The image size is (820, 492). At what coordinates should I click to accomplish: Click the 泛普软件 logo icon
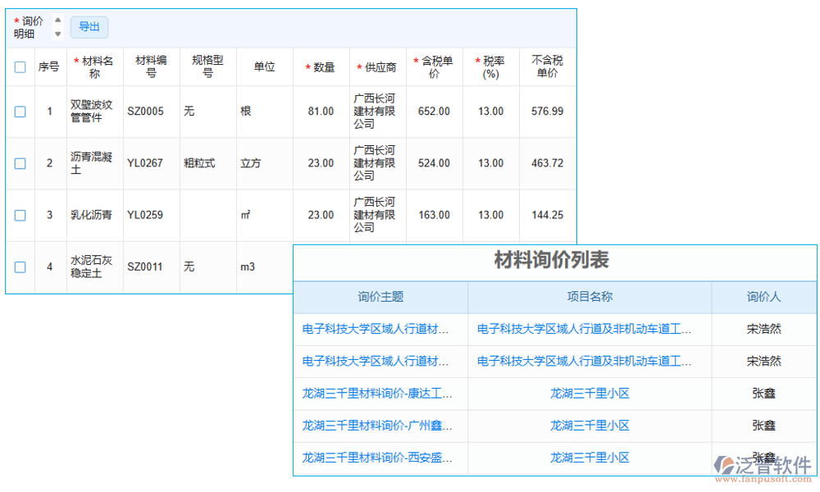click(x=724, y=465)
